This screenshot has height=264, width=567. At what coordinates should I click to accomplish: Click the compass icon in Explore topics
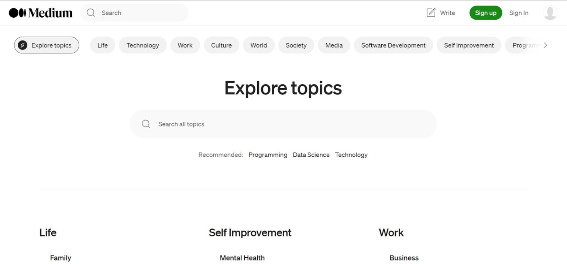[23, 45]
